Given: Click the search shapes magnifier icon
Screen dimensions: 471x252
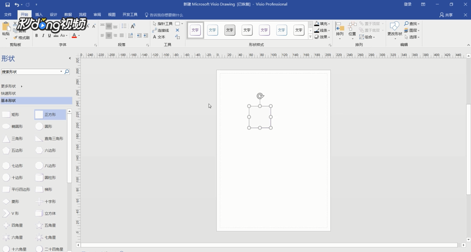Looking at the screenshot, I should coord(67,72).
